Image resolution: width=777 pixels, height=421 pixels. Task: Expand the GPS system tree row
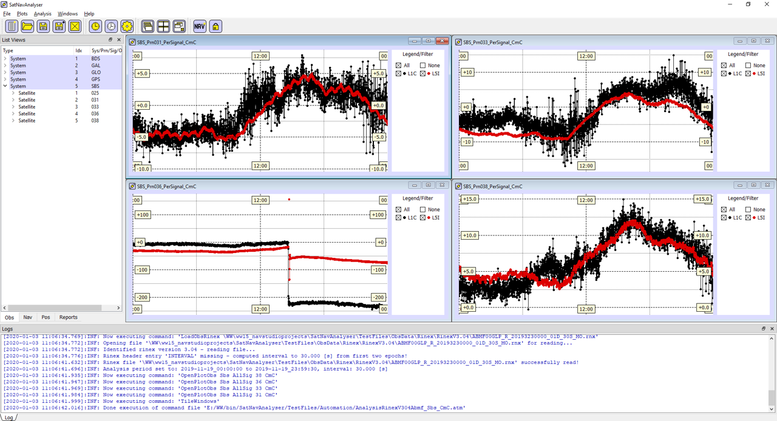[x=5, y=79]
